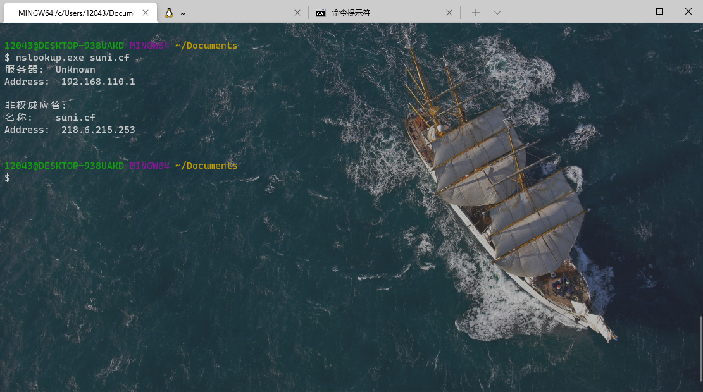Click the '服务器: UnKnown' line
The image size is (703, 392).
tap(50, 70)
